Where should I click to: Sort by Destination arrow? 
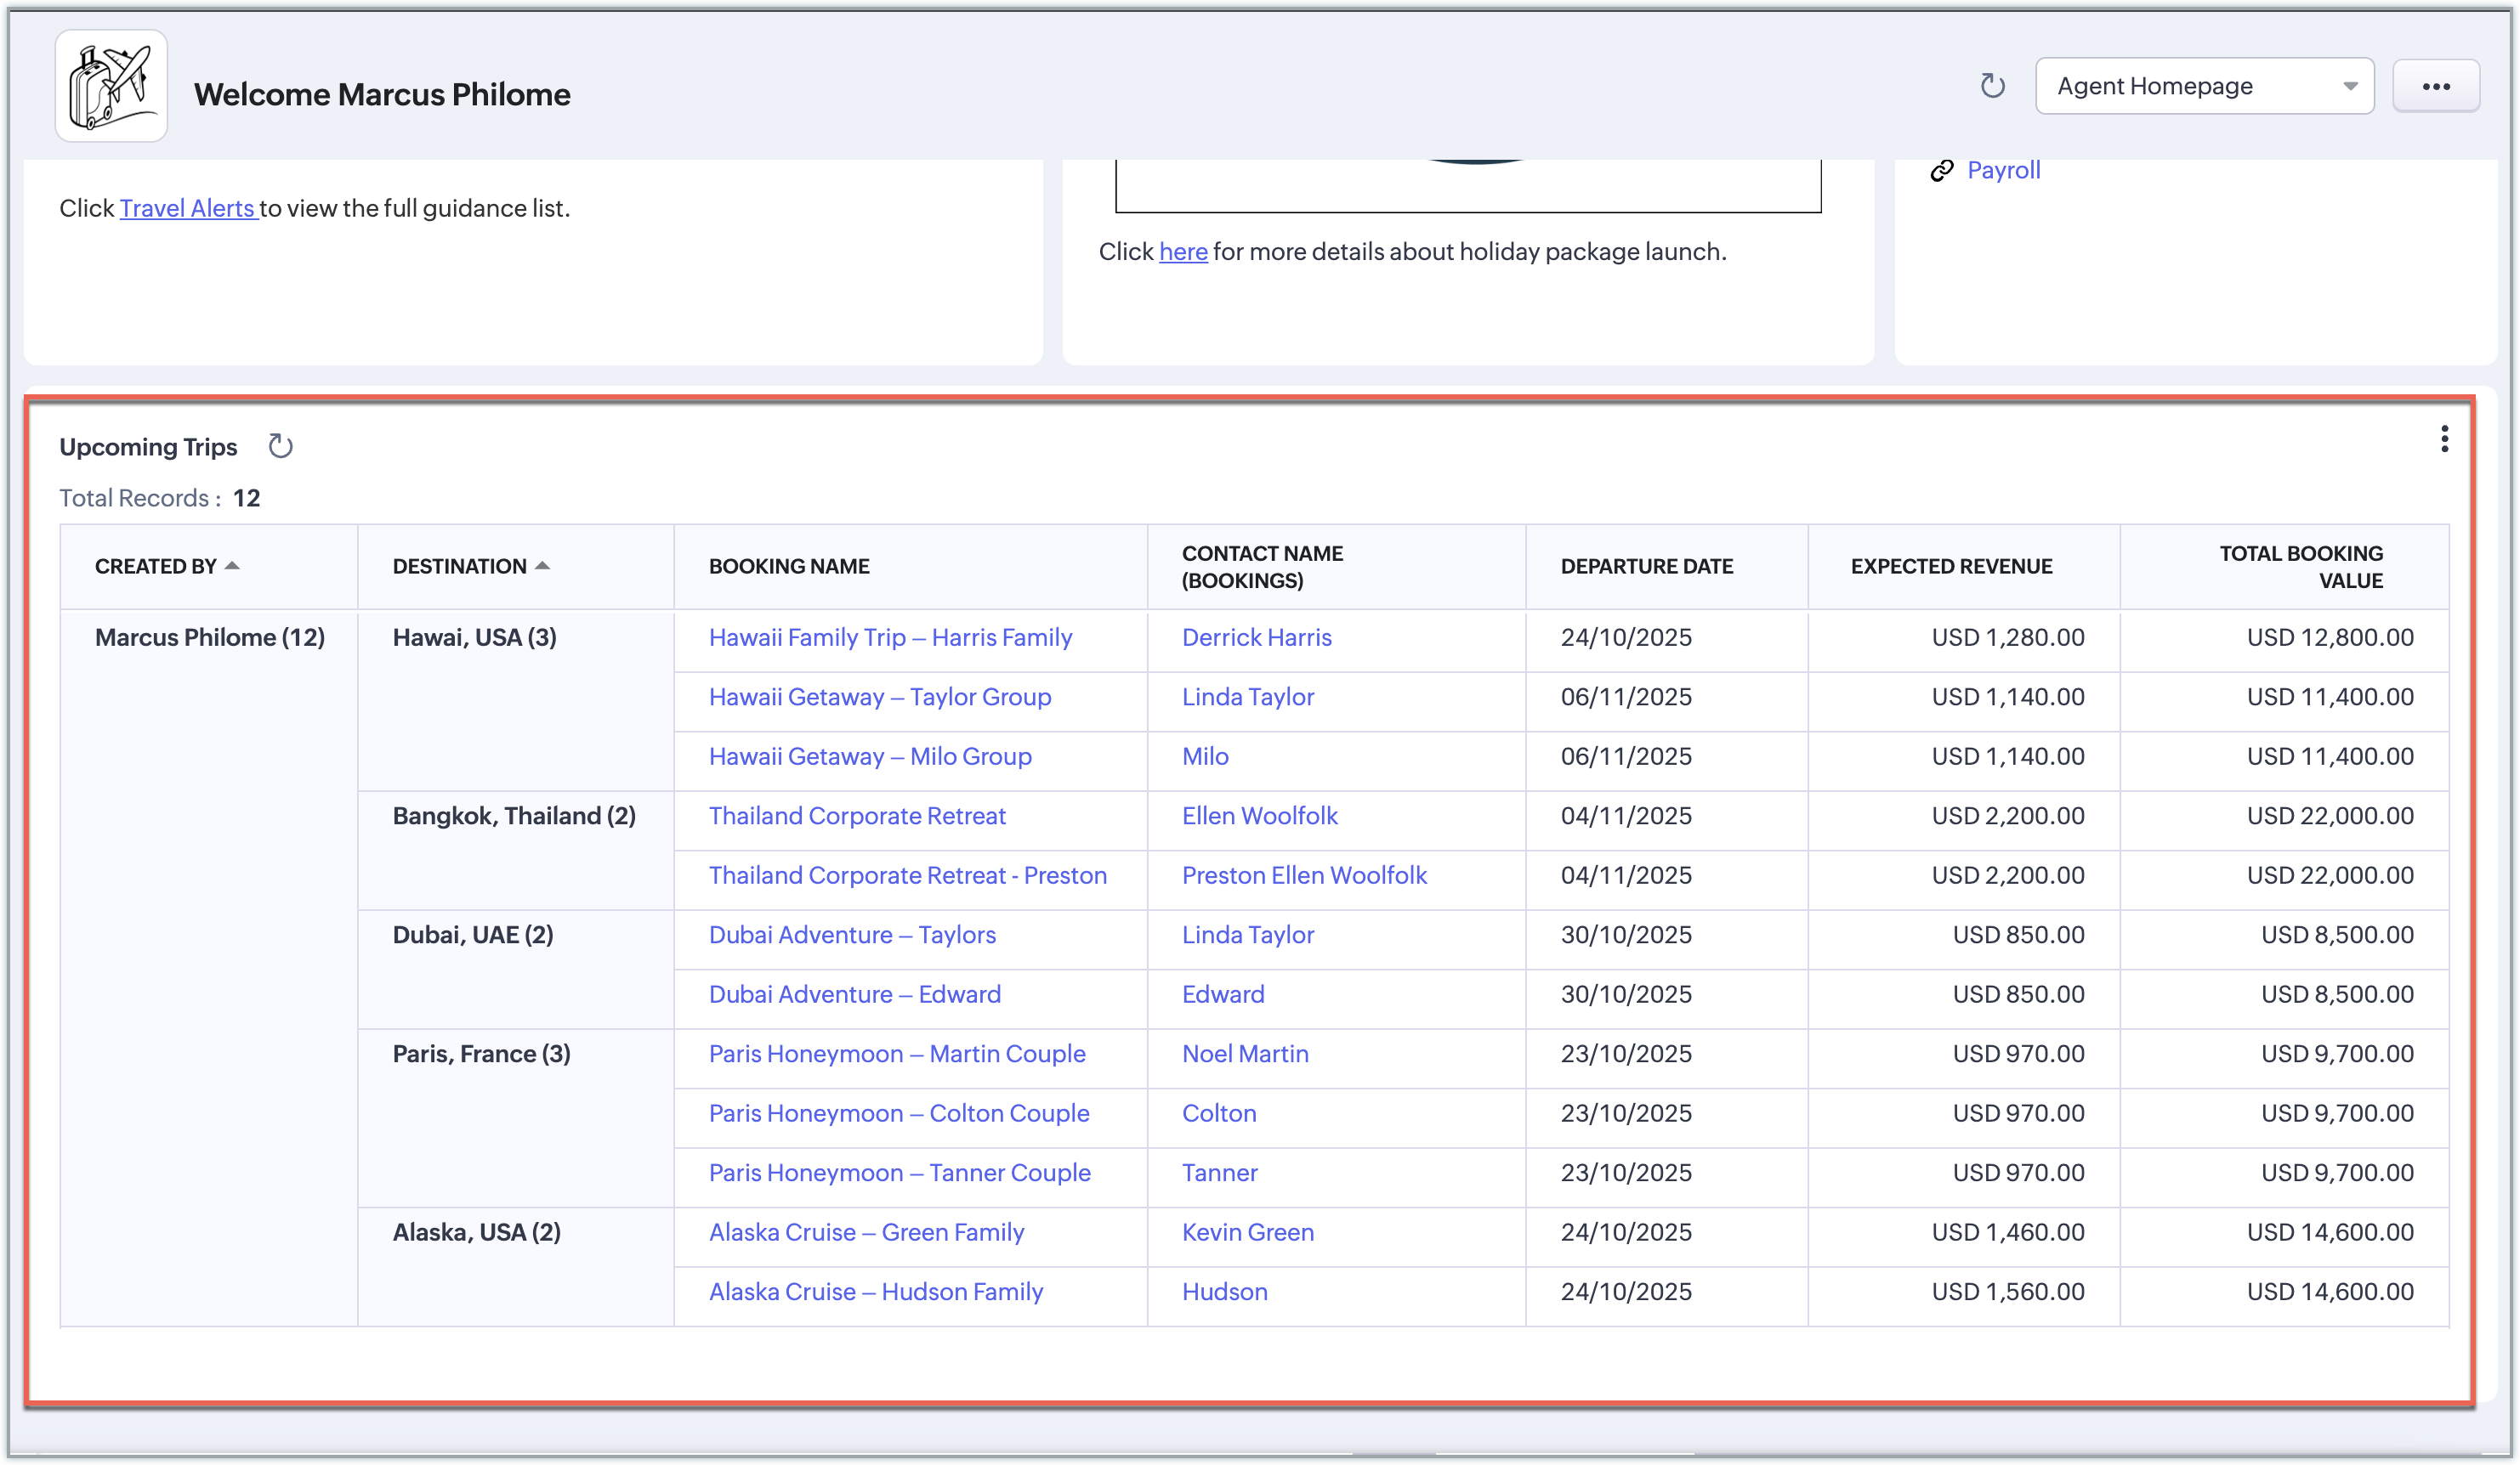tap(542, 566)
